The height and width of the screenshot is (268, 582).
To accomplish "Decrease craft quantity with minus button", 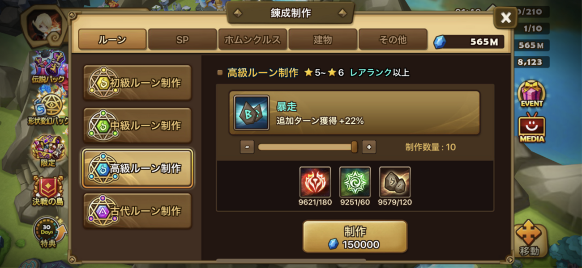I will point(247,147).
